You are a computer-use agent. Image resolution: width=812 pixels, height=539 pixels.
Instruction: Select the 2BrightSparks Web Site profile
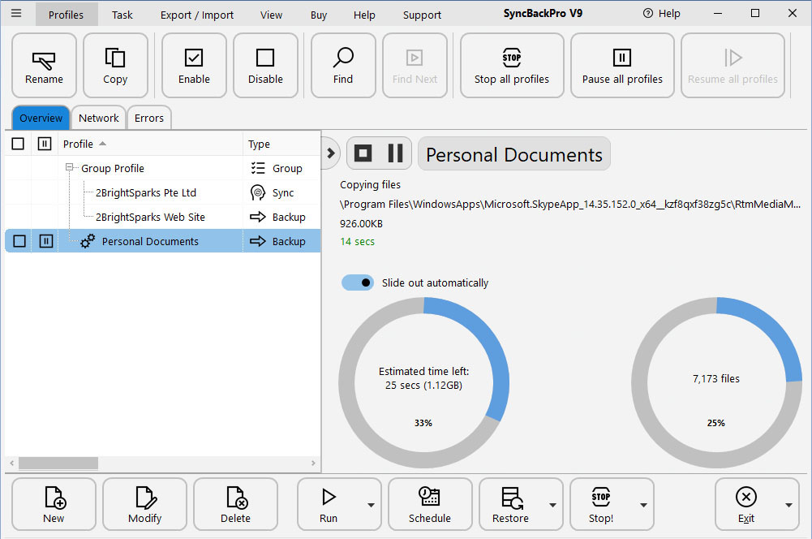click(x=150, y=217)
